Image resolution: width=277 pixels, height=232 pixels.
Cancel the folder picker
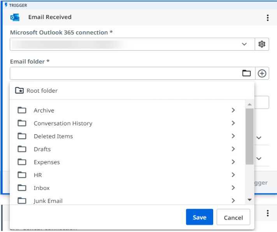point(233,217)
